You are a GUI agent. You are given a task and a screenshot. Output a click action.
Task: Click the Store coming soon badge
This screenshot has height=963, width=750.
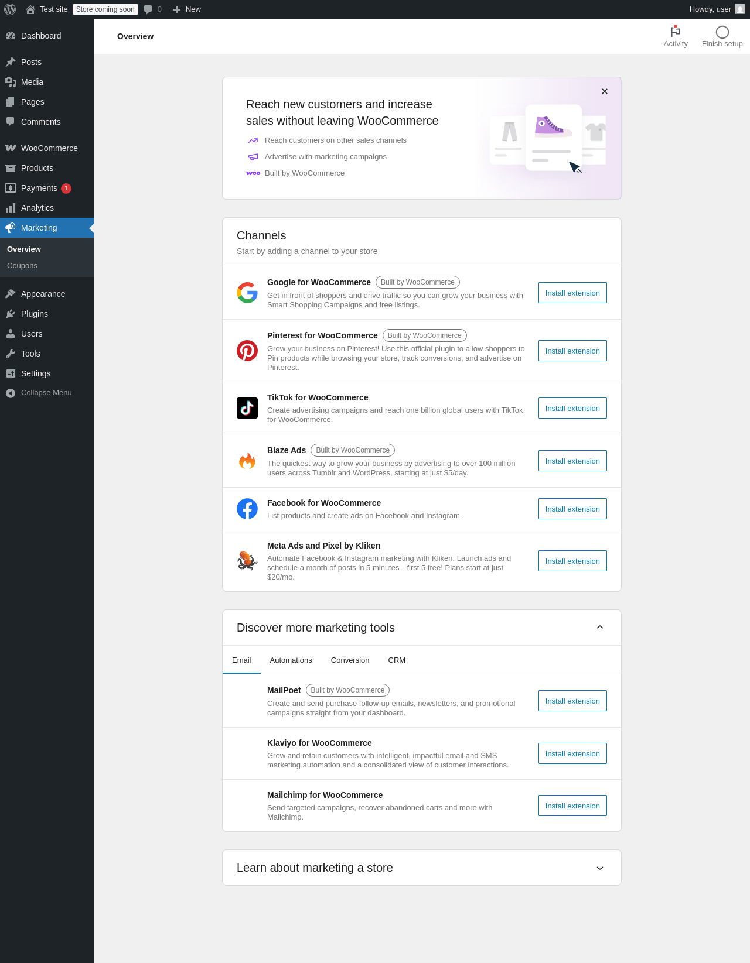tap(105, 9)
